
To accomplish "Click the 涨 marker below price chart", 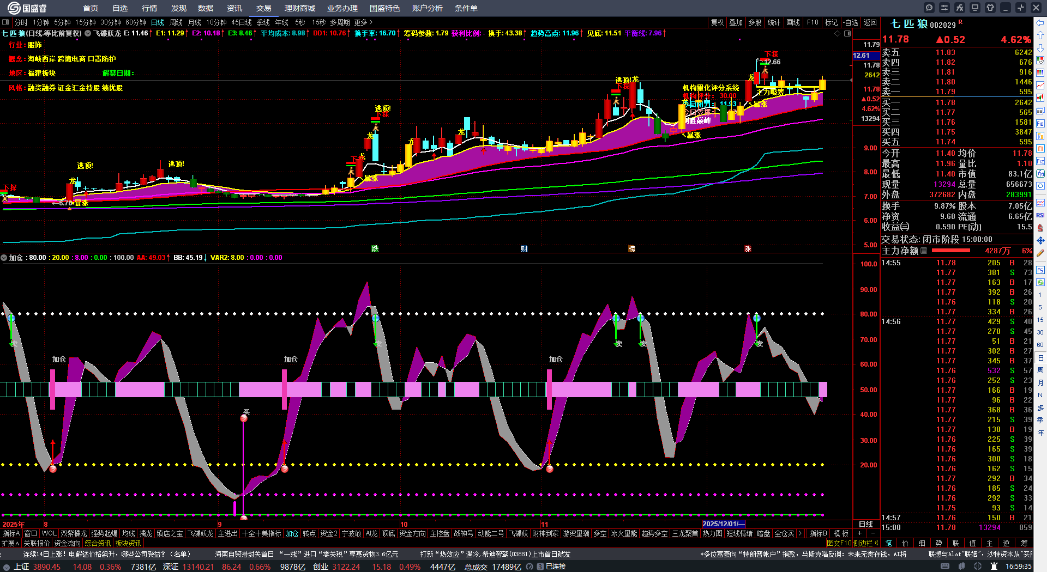I will click(748, 249).
